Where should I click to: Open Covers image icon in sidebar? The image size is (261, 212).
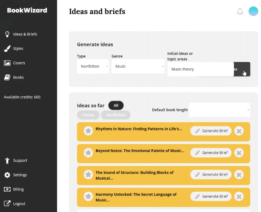point(7,63)
